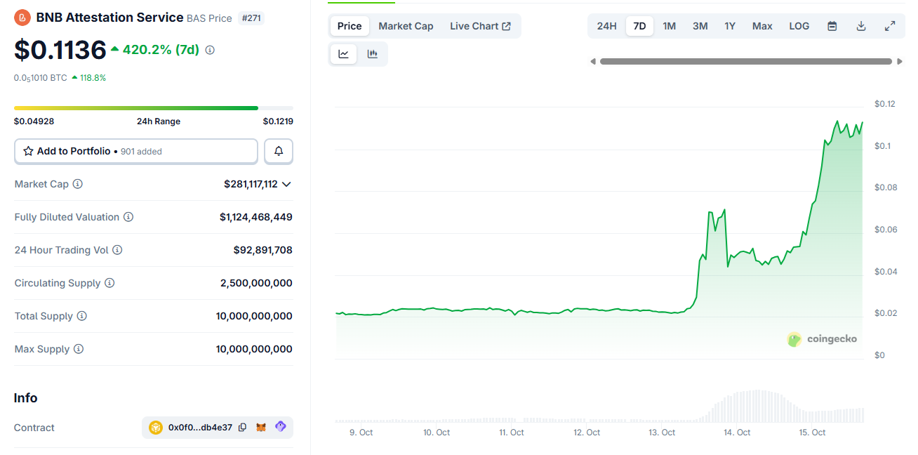Select the Price tab
The width and height of the screenshot is (918, 455).
350,26
